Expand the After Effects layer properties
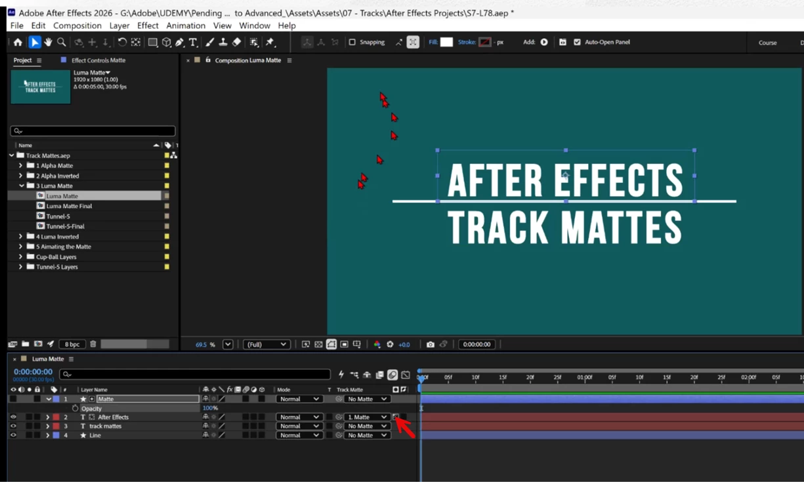Screen dimensions: 804x482 47,417
